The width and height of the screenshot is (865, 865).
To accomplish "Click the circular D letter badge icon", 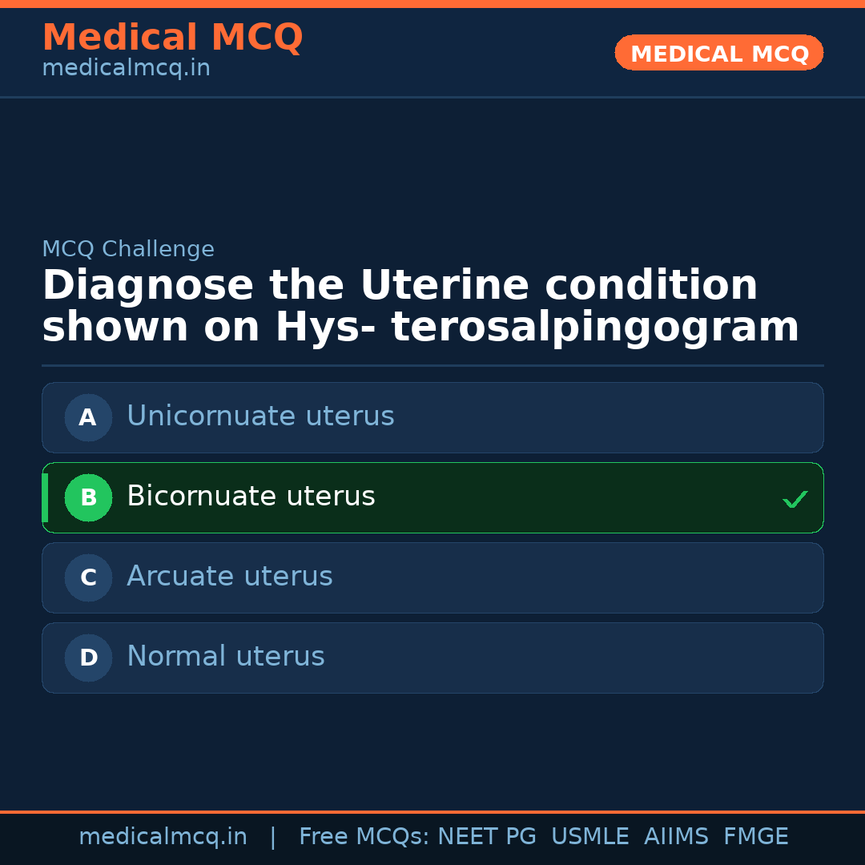I will 88,658.
